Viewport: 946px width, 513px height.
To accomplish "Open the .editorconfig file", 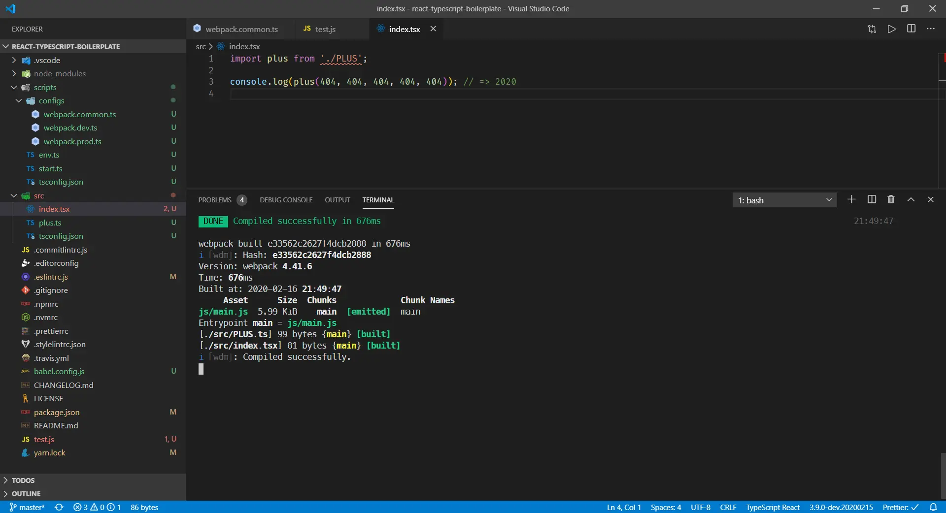I will click(x=93, y=263).
